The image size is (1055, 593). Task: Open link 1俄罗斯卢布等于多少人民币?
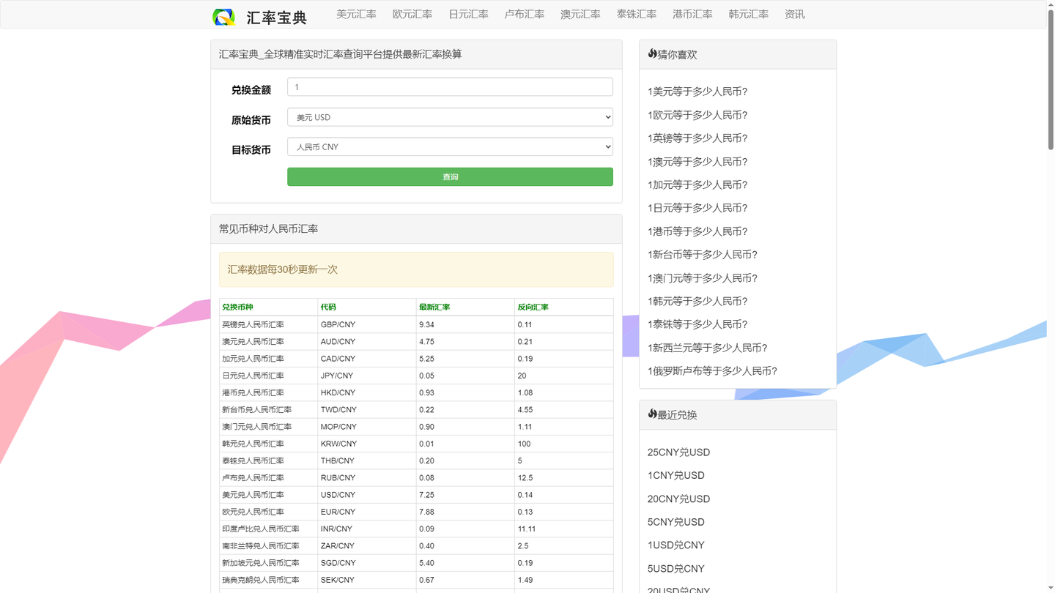pyautogui.click(x=712, y=370)
